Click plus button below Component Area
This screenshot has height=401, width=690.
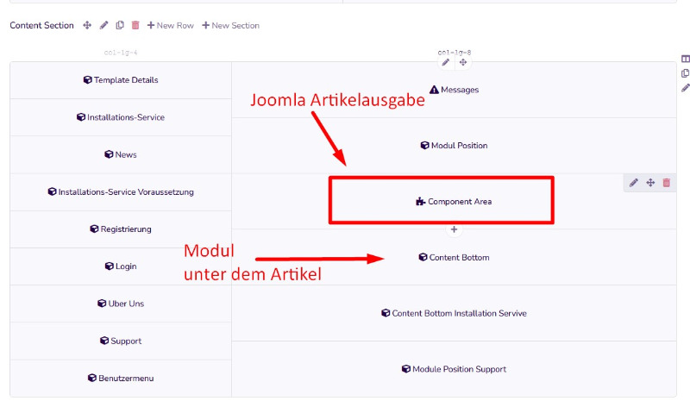[x=455, y=229]
